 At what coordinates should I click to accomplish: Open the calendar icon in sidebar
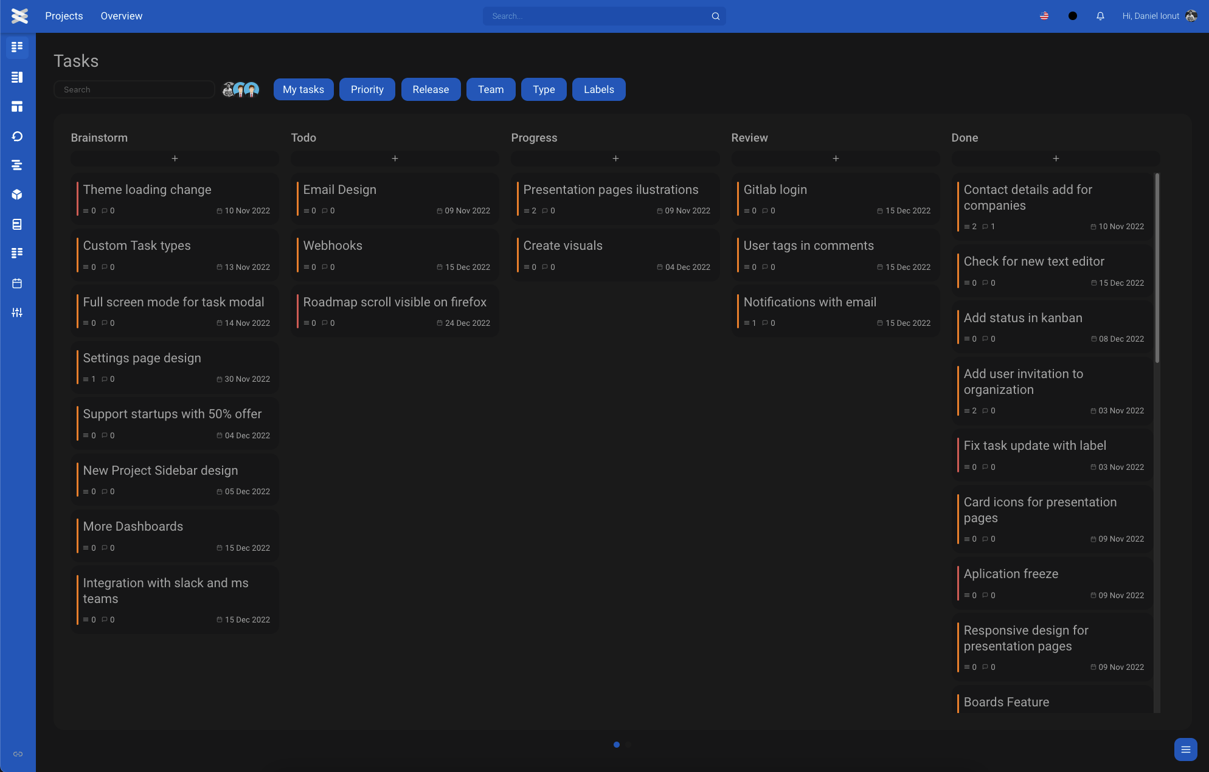[x=17, y=283]
